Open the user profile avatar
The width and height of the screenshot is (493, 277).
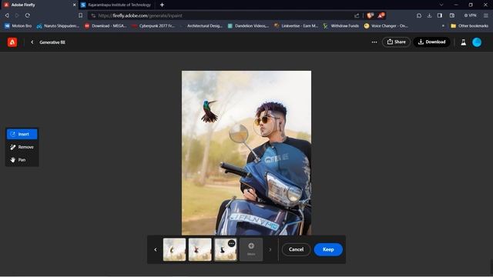(x=477, y=42)
